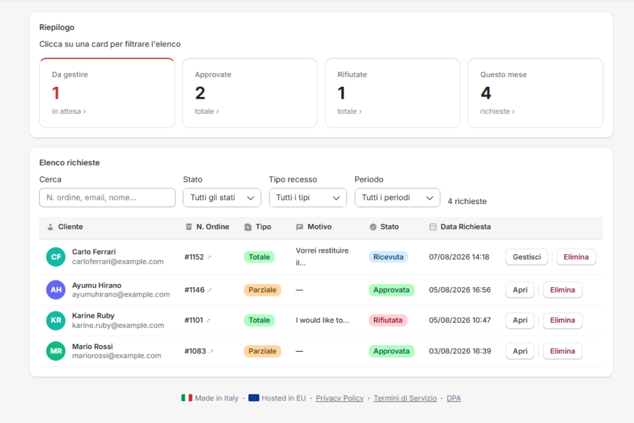The width and height of the screenshot is (634, 423).
Task: Click the document icon beside Tipo header
Action: pyautogui.click(x=248, y=227)
